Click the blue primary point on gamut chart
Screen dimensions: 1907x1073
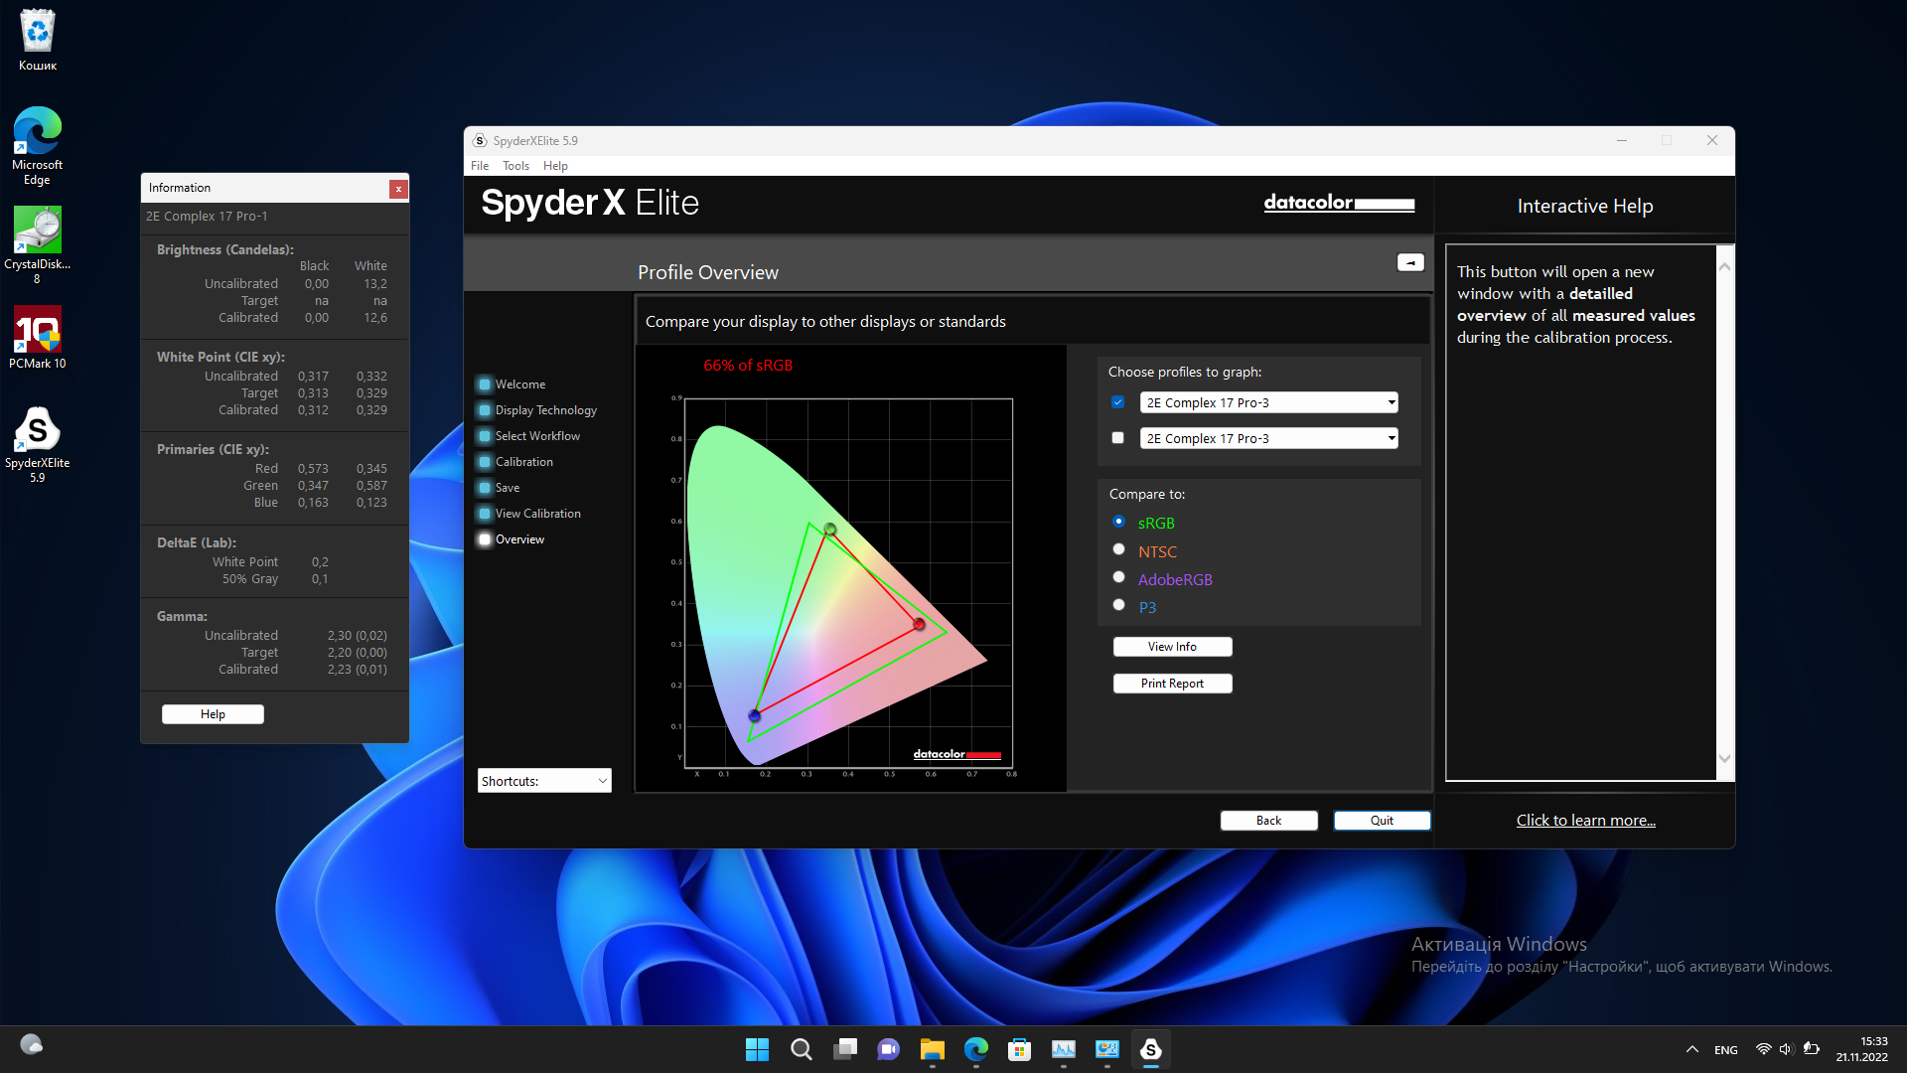(754, 715)
